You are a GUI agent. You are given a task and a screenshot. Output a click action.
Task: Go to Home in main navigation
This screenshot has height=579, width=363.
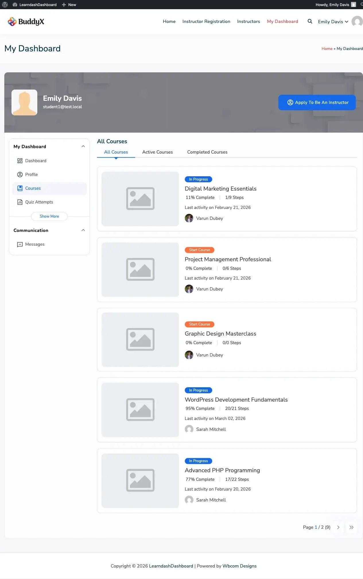coord(169,22)
